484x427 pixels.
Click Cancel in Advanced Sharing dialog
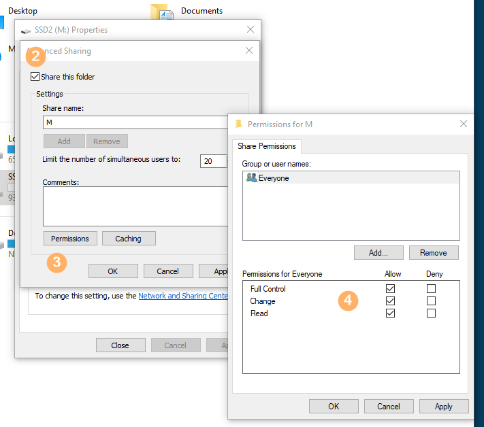point(168,271)
